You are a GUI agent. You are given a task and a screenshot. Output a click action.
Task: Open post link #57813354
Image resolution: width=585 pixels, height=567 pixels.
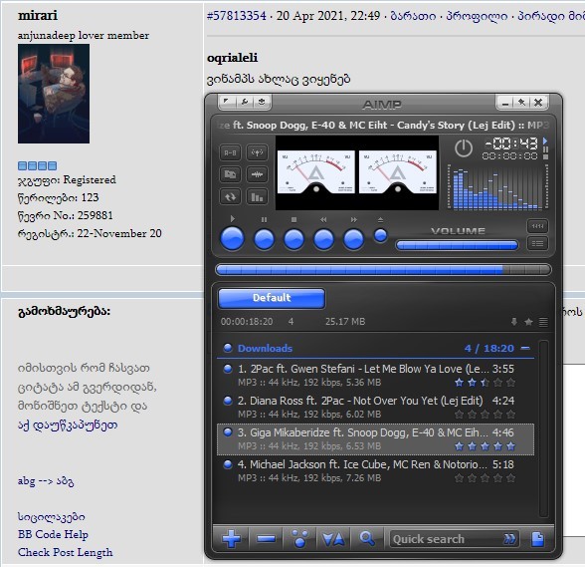tap(237, 16)
